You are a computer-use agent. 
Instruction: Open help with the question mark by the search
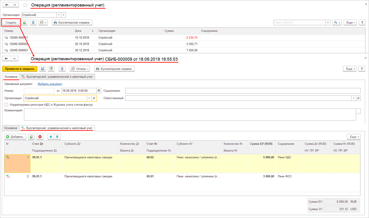(x=362, y=22)
